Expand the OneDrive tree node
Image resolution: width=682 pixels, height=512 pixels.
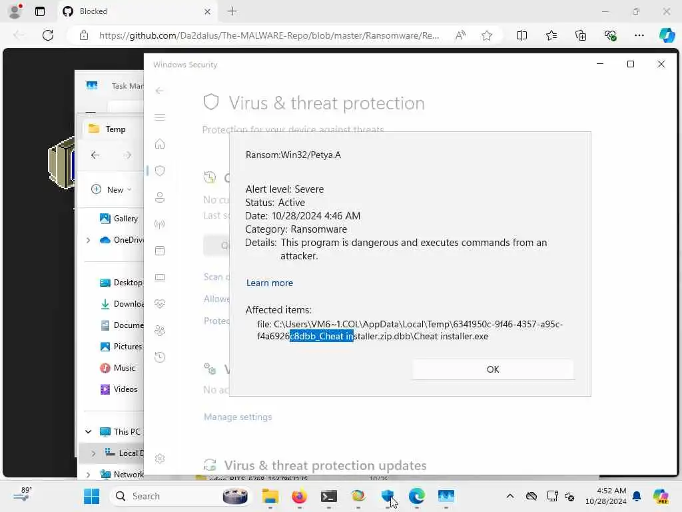coord(89,240)
